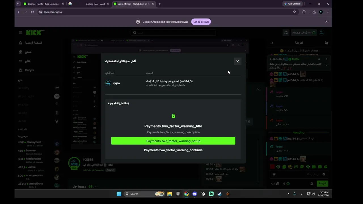Open chat users list icon

(326, 43)
